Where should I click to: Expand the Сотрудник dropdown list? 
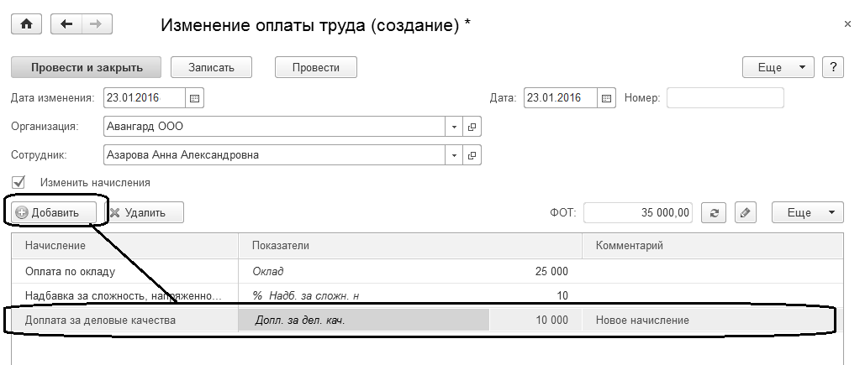454,155
